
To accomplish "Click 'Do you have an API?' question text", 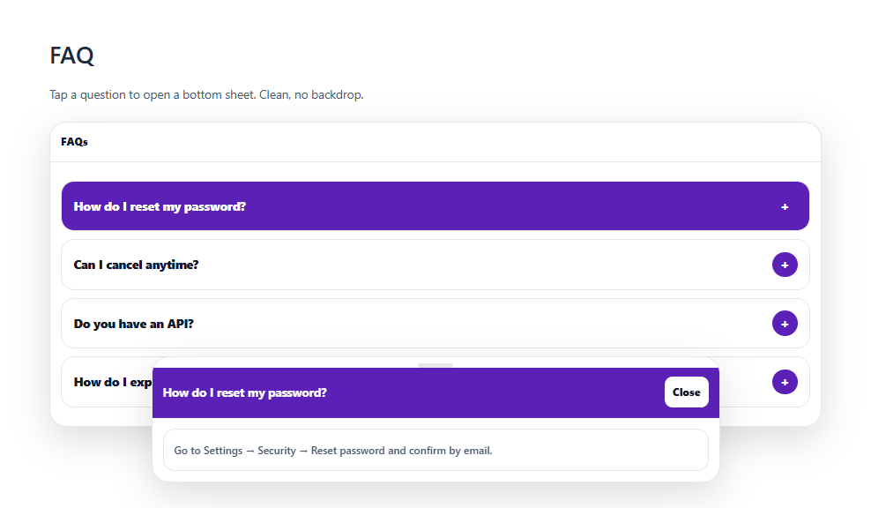I will tap(133, 324).
